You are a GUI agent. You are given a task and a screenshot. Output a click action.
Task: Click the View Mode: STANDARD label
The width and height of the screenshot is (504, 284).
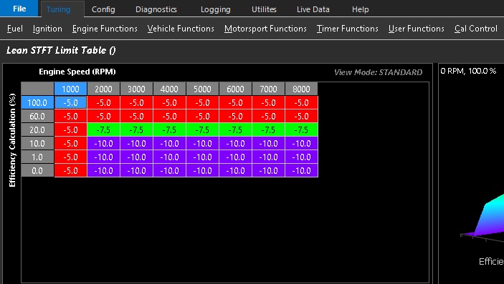378,72
